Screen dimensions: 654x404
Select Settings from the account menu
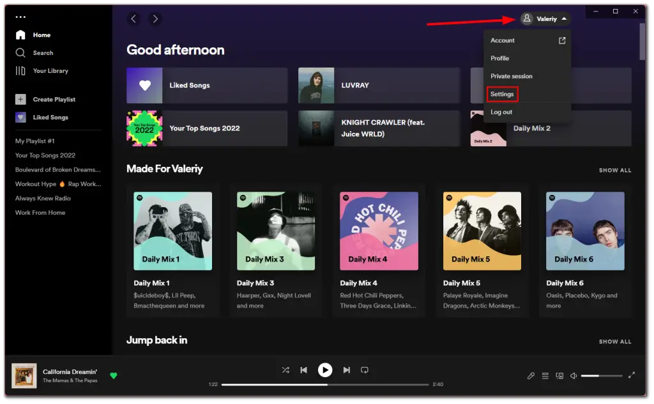(502, 94)
